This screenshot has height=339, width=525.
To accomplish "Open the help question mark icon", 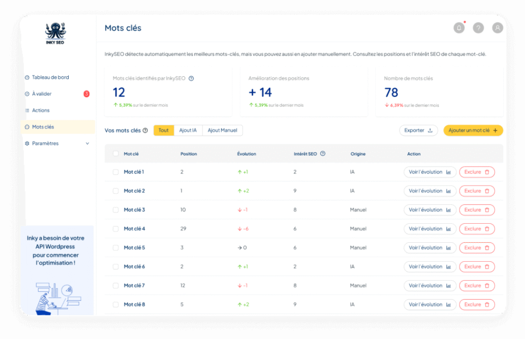I will pyautogui.click(x=478, y=28).
